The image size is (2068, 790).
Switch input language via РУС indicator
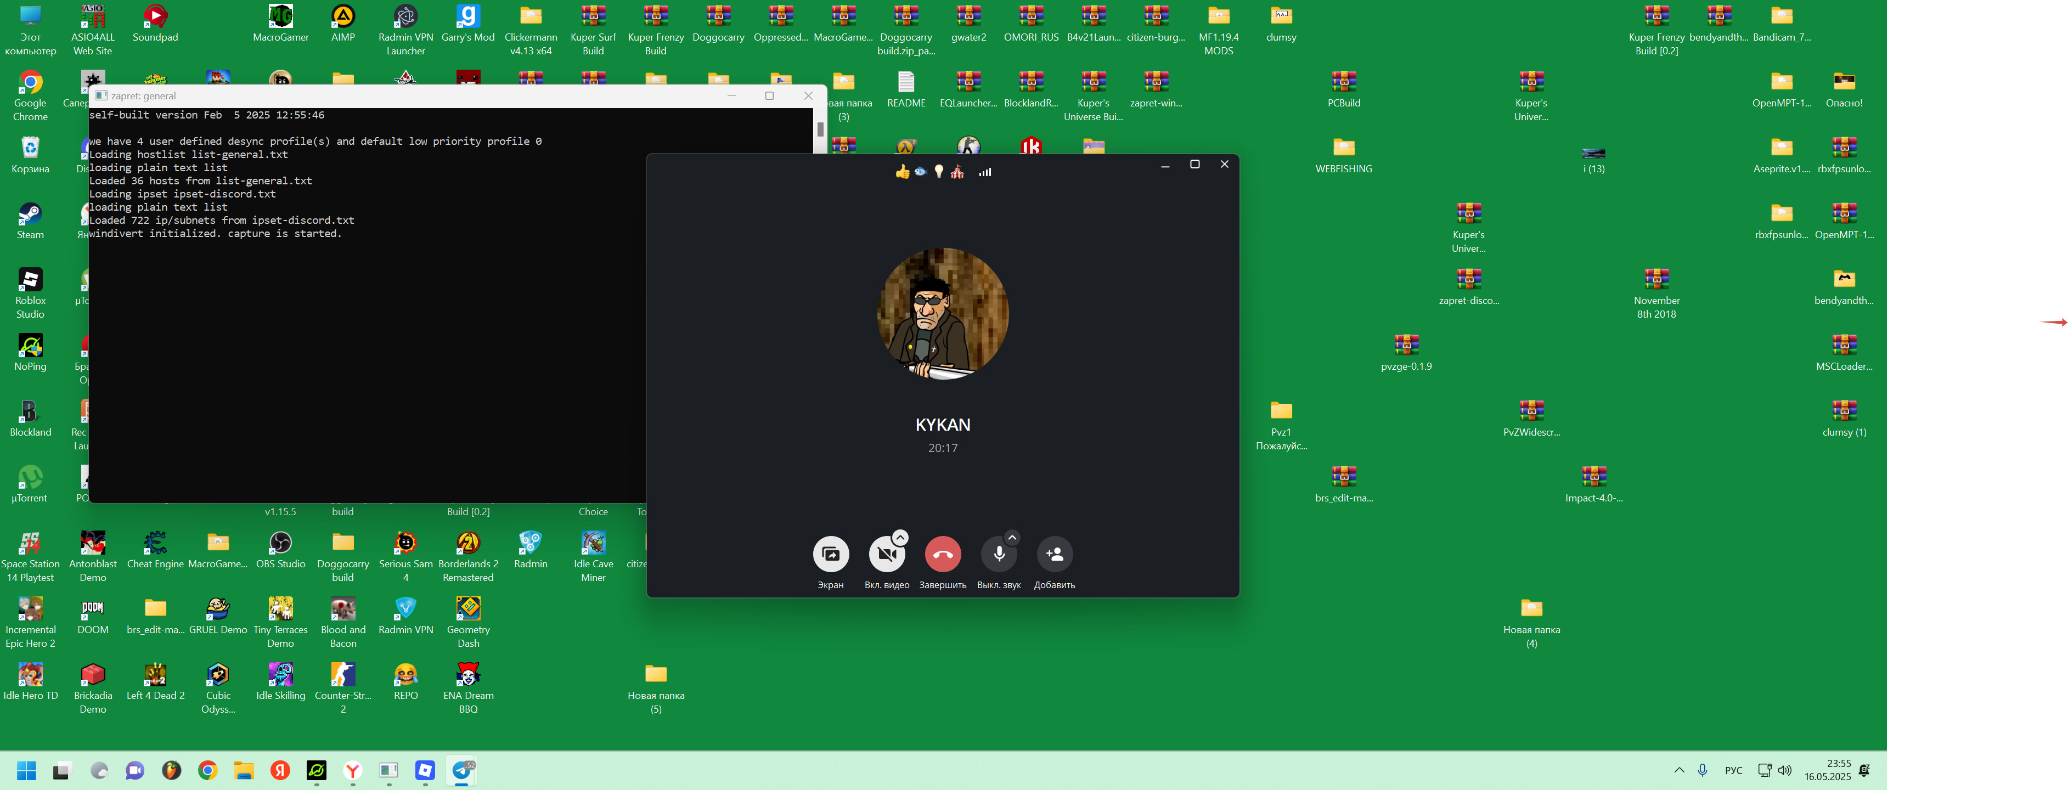pyautogui.click(x=1733, y=771)
